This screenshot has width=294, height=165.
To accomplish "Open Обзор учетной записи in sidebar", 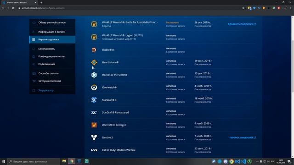I will (x=52, y=22).
